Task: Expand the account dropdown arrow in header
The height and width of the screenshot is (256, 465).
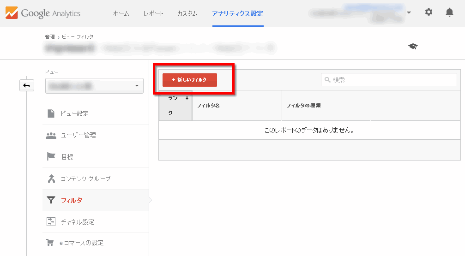Action: (409, 12)
